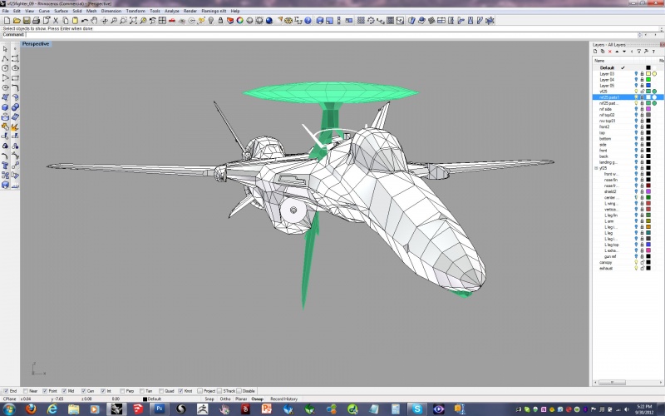Image resolution: width=665 pixels, height=416 pixels.
Task: Click the layer Filter funnel icon
Action: point(639,52)
